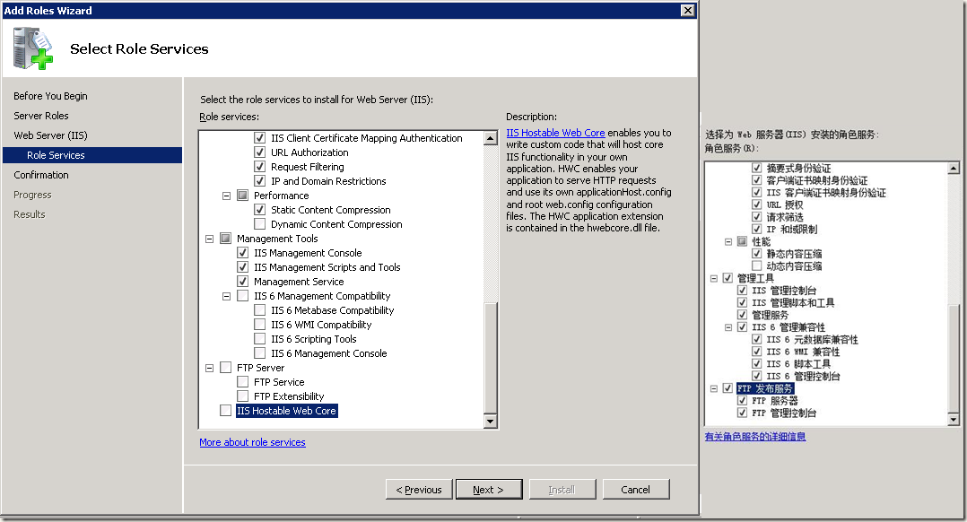Image resolution: width=967 pixels, height=522 pixels.
Task: Collapse the Performance tree node
Action: 226,196
